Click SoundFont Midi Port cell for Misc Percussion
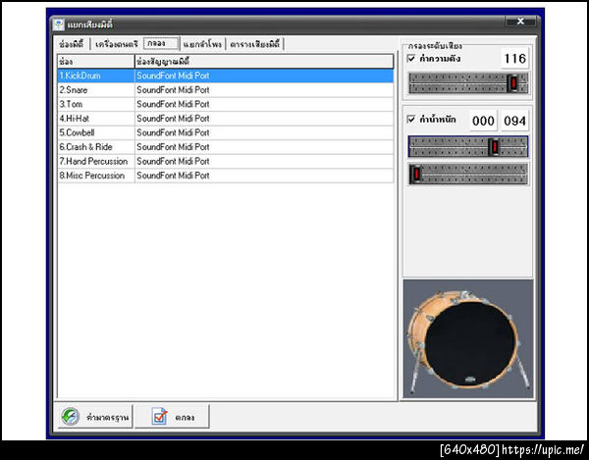The image size is (589, 460). pyautogui.click(x=264, y=176)
